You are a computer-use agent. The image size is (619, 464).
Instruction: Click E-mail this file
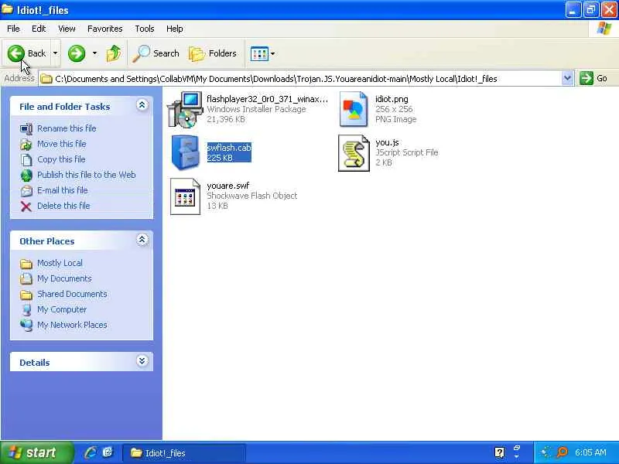[x=63, y=190]
